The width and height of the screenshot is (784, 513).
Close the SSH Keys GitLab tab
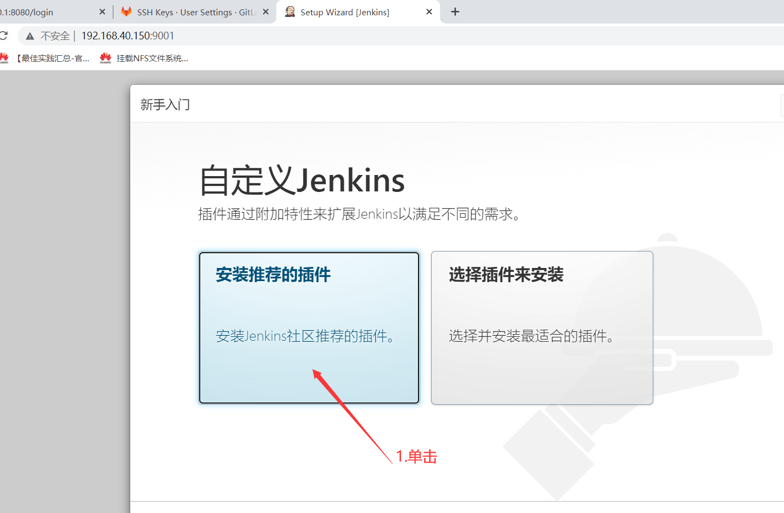[x=266, y=11]
